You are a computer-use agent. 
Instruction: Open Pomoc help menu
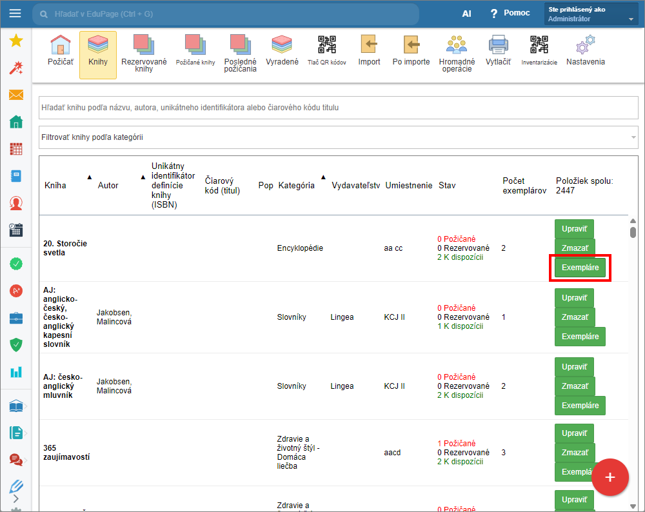(x=510, y=14)
